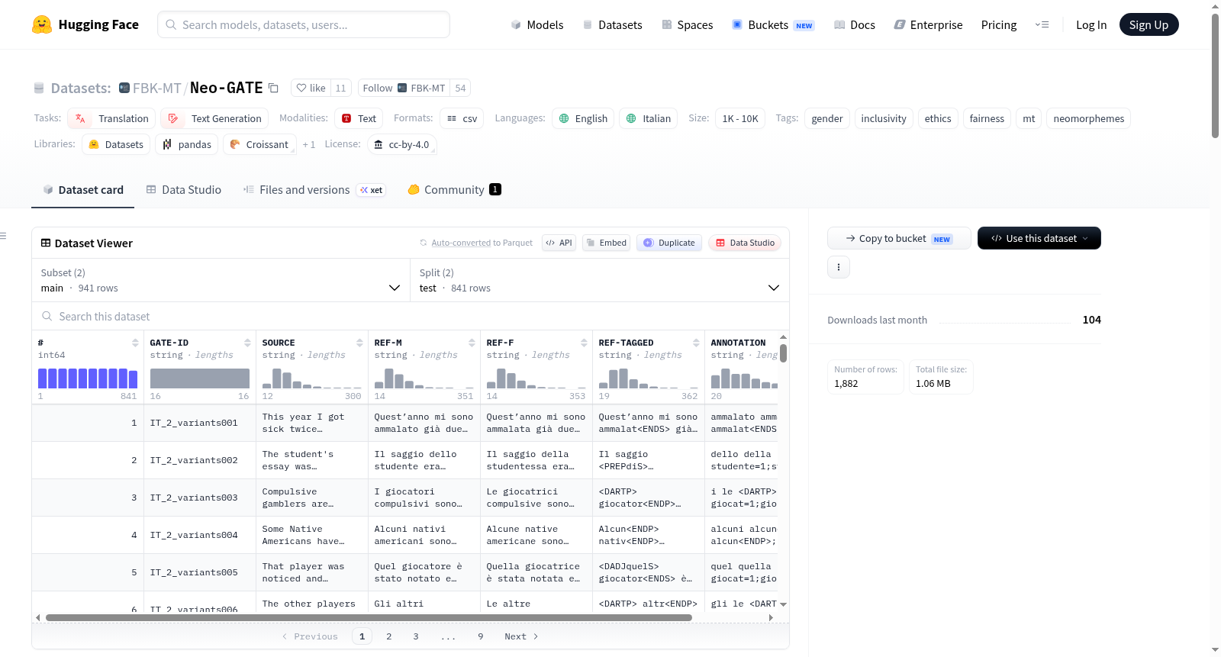Go to page 9 of the table
This screenshot has height=657, width=1221.
pyautogui.click(x=480, y=636)
